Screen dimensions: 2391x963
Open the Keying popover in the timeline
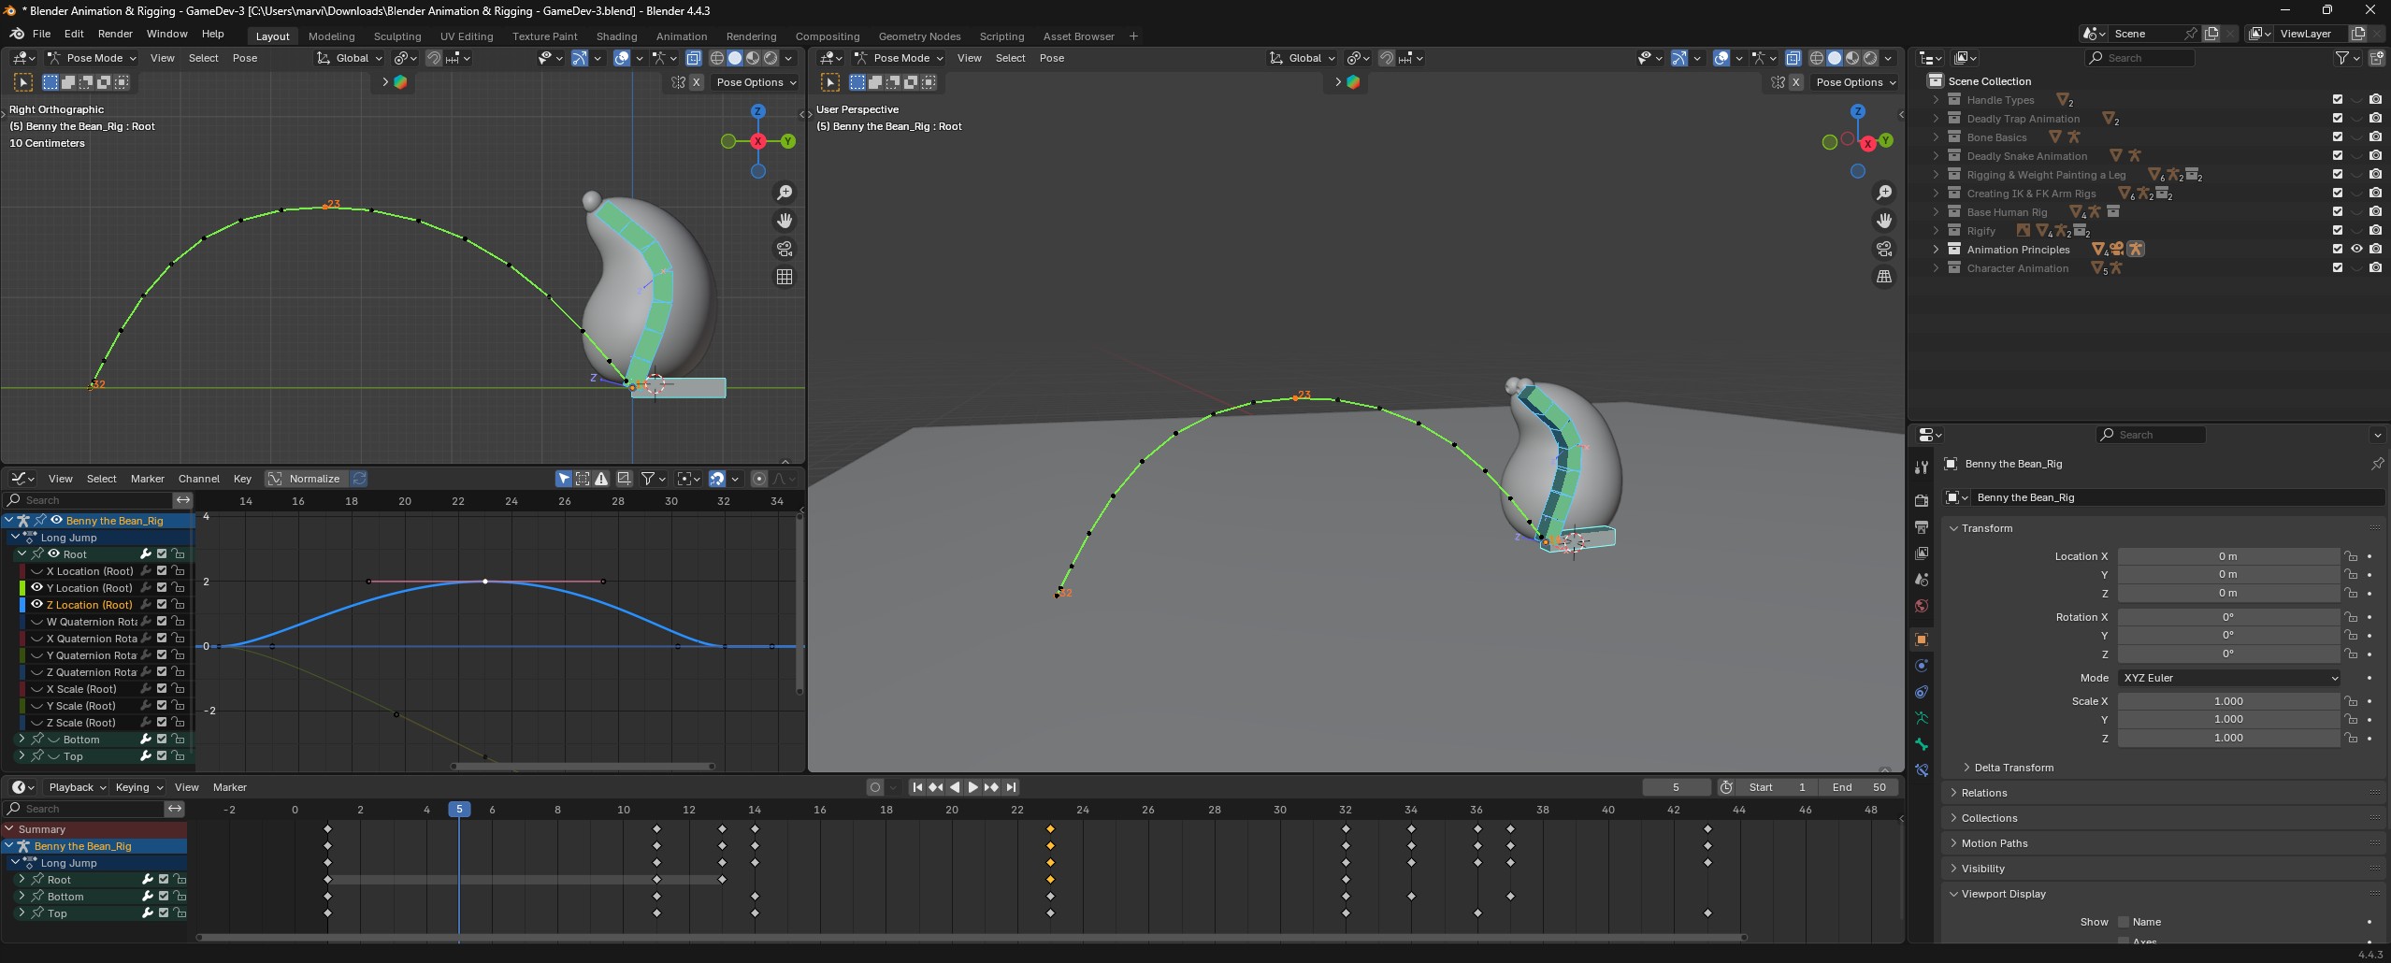tap(138, 787)
